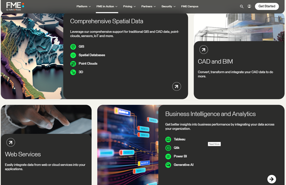Open the Power BI link
Screen dimensions: 286x185
tap(180, 156)
